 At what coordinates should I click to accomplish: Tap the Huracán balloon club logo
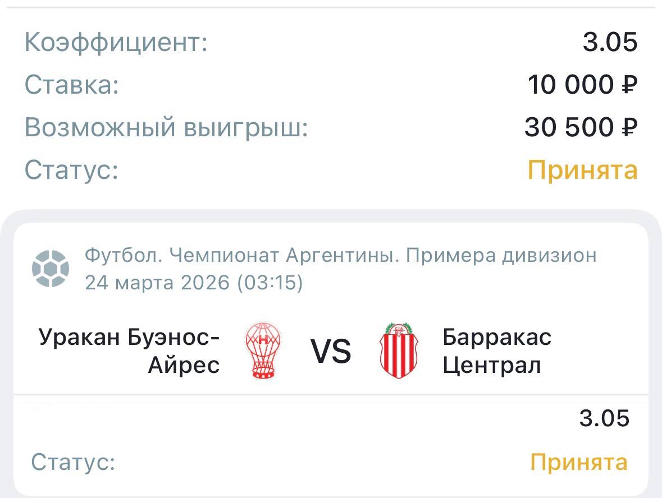263,351
